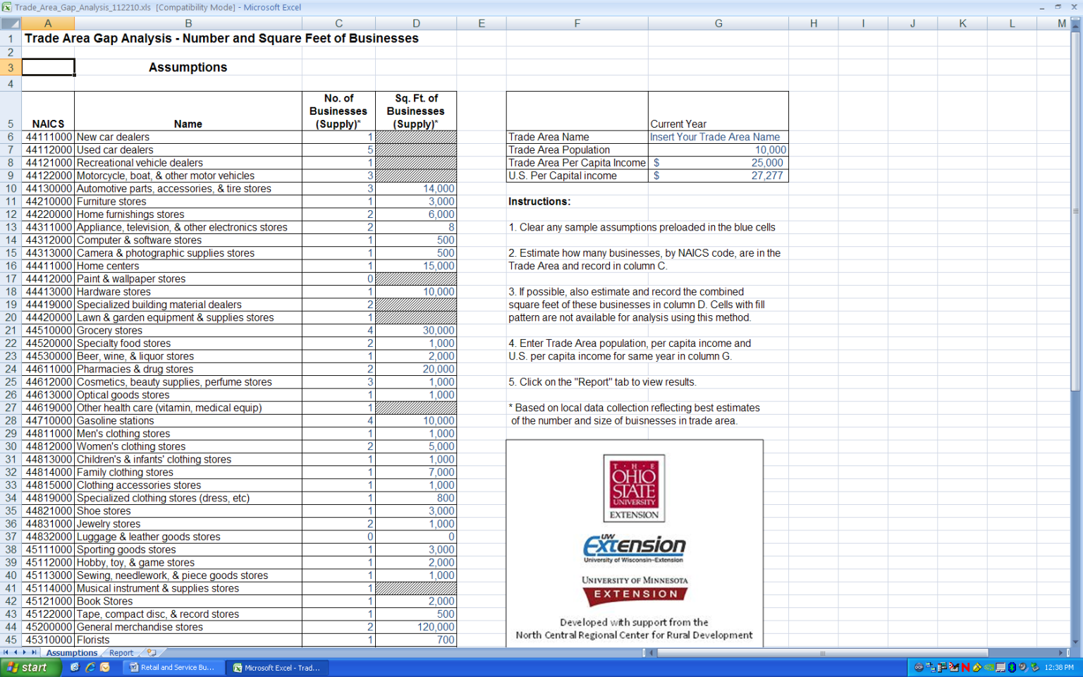The width and height of the screenshot is (1083, 677).
Task: Restore down the Excel window
Action: pyautogui.click(x=1058, y=7)
